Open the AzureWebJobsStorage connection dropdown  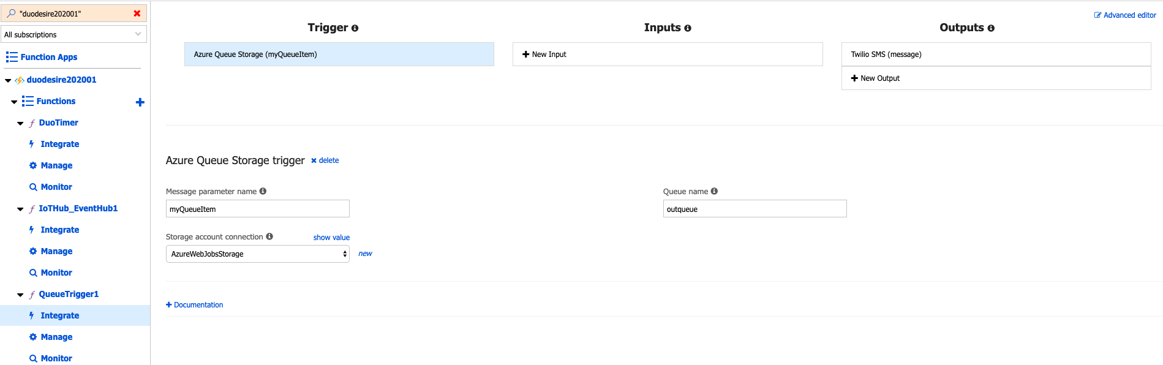[x=257, y=254]
